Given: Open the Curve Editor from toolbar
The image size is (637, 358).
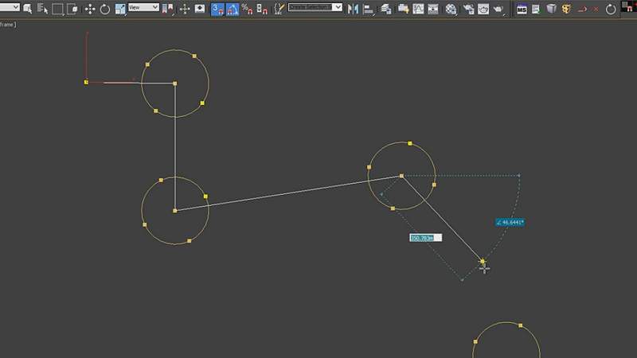Looking at the screenshot, I should coord(420,8).
